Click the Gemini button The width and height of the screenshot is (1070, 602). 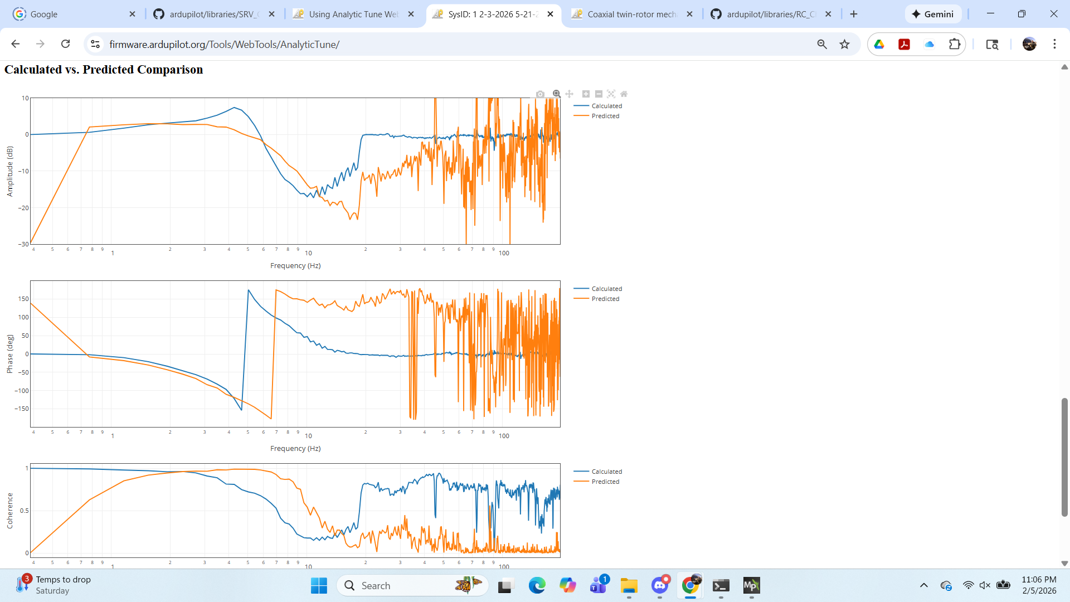click(933, 14)
